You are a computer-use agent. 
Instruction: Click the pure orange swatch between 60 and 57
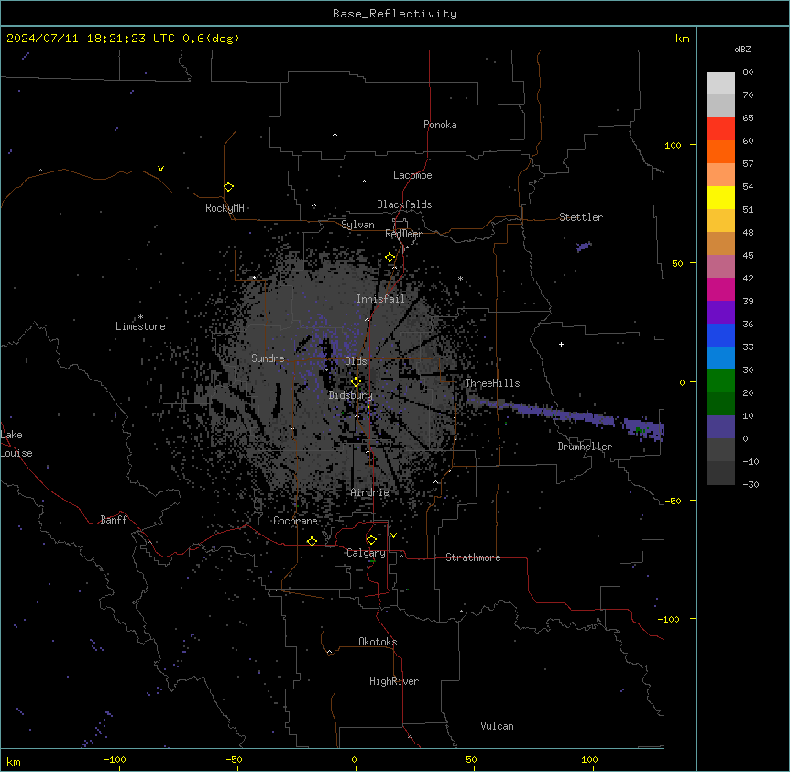click(x=720, y=151)
